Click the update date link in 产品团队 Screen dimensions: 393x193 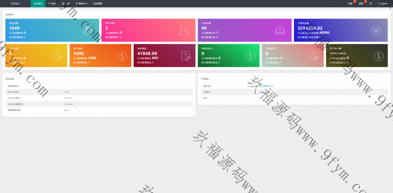[266, 86]
